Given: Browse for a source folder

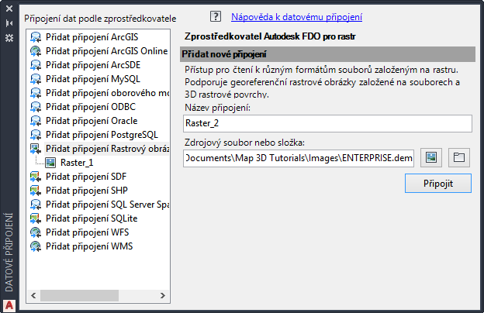Looking at the screenshot, I should [459, 157].
